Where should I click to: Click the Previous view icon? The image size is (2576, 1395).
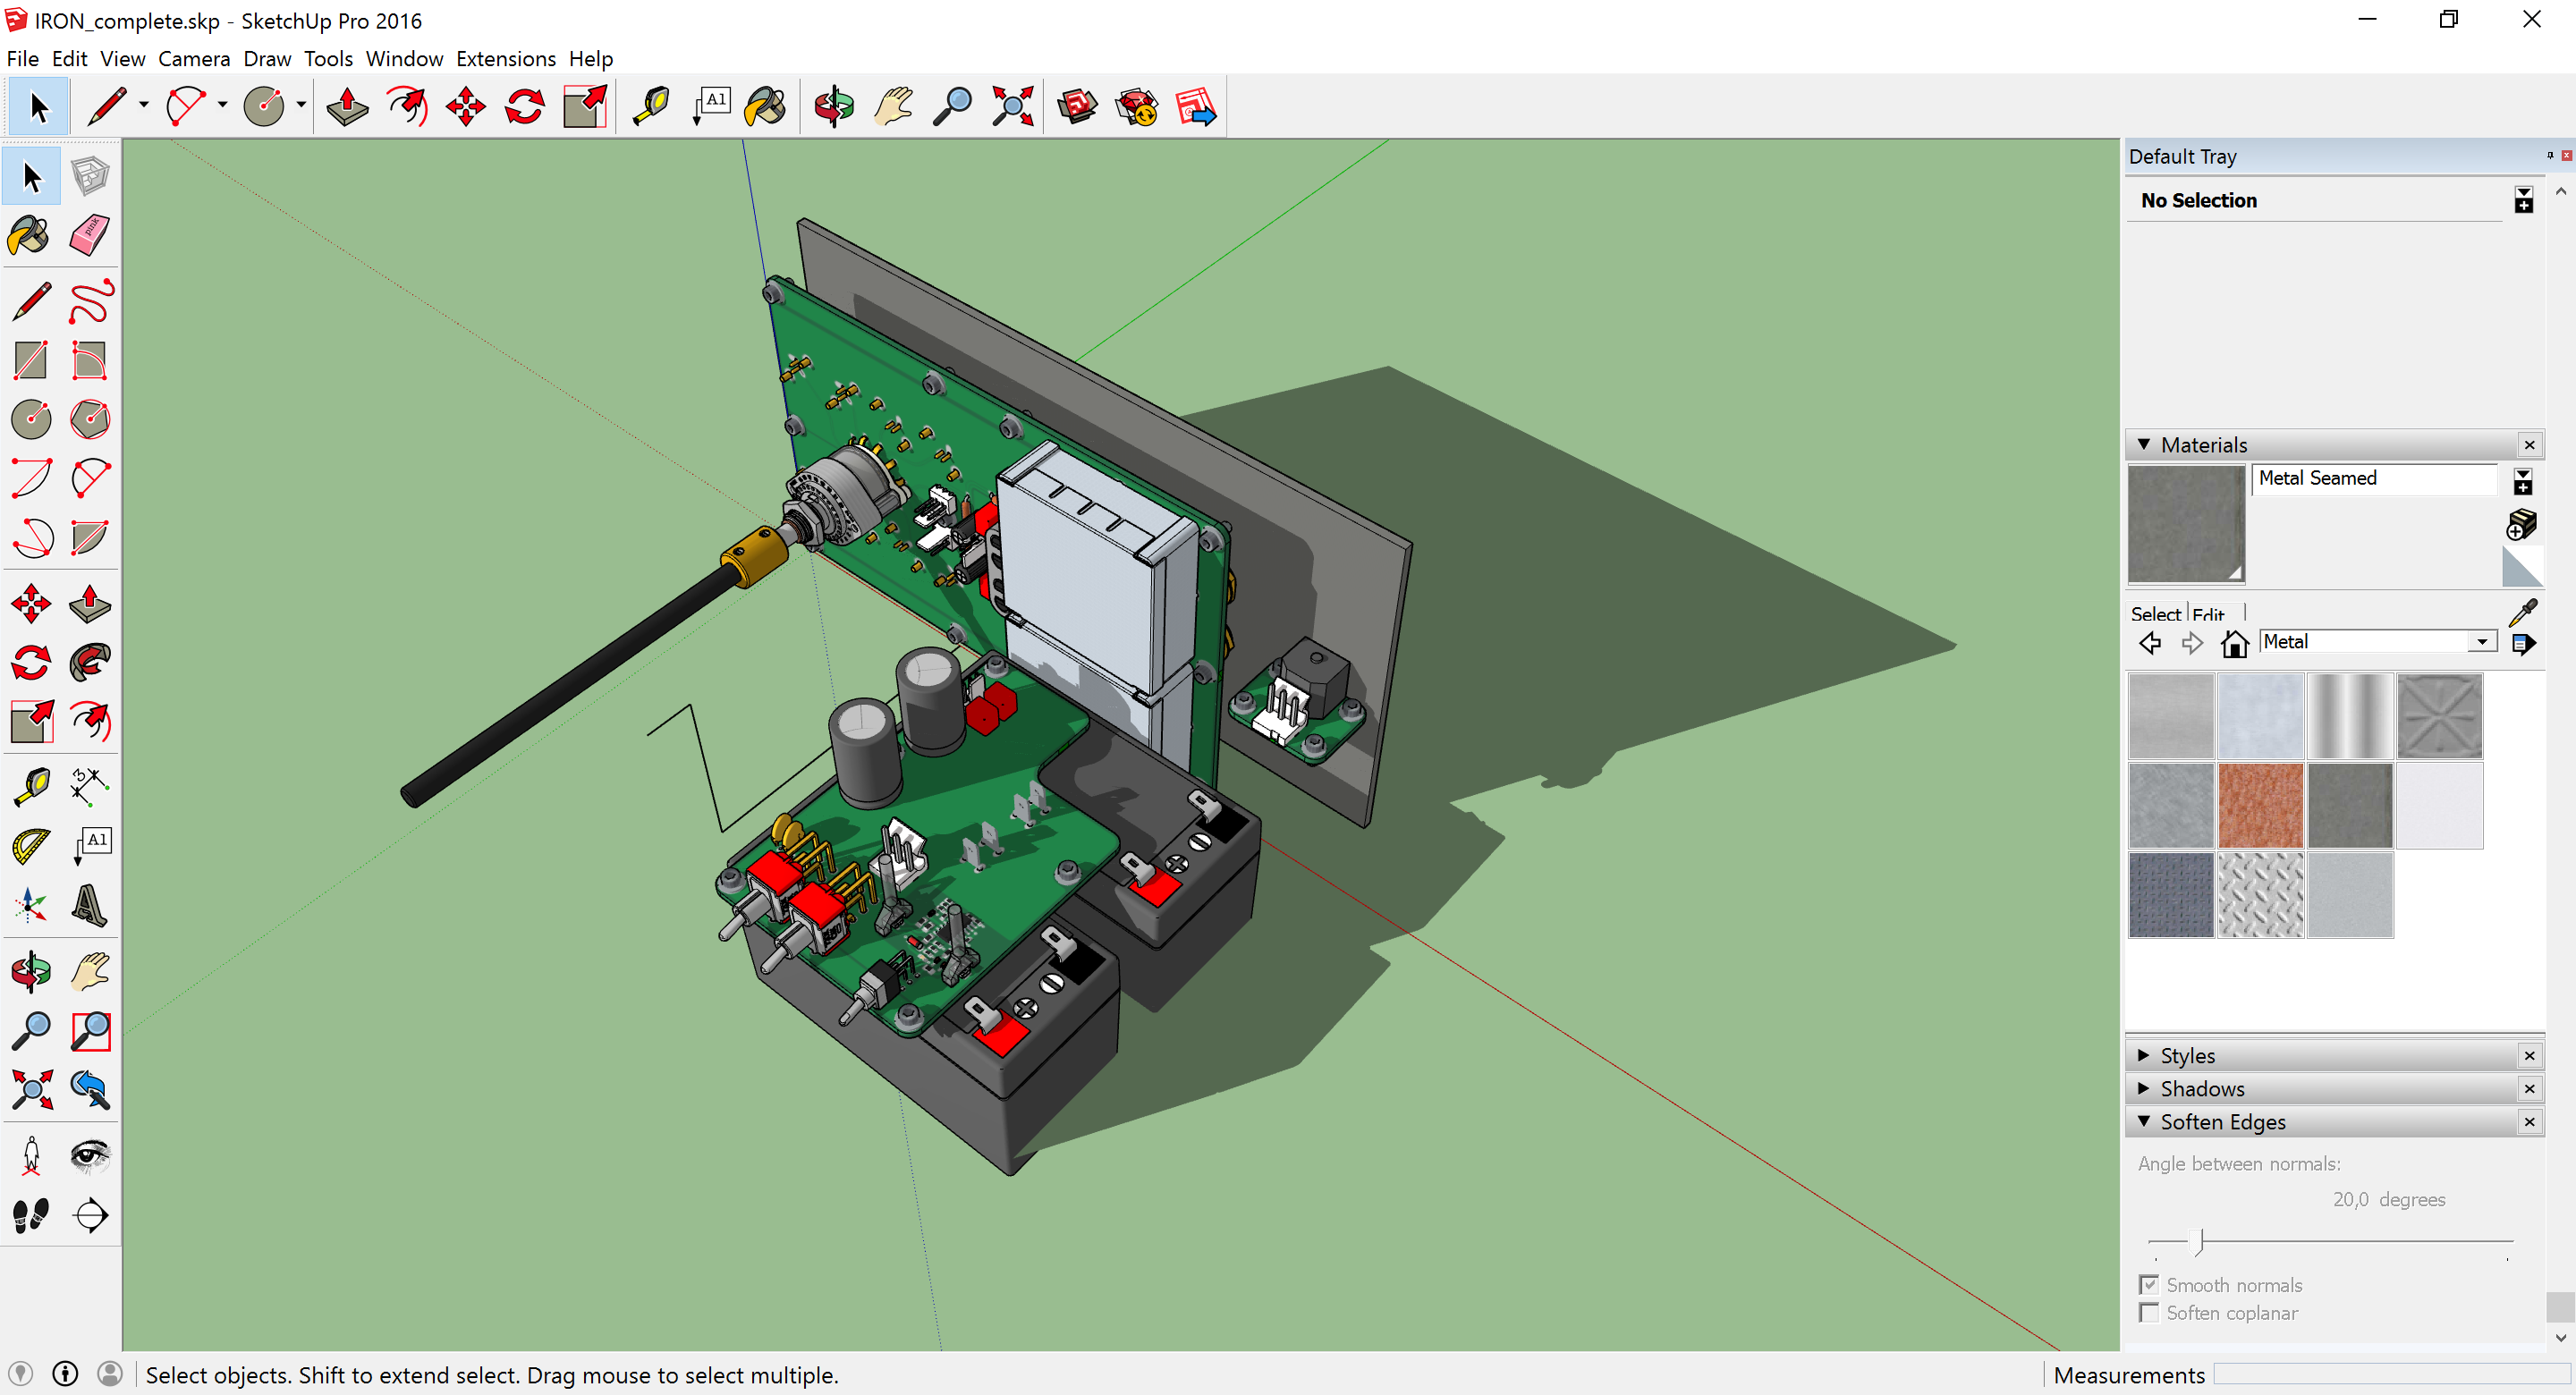click(90, 1089)
